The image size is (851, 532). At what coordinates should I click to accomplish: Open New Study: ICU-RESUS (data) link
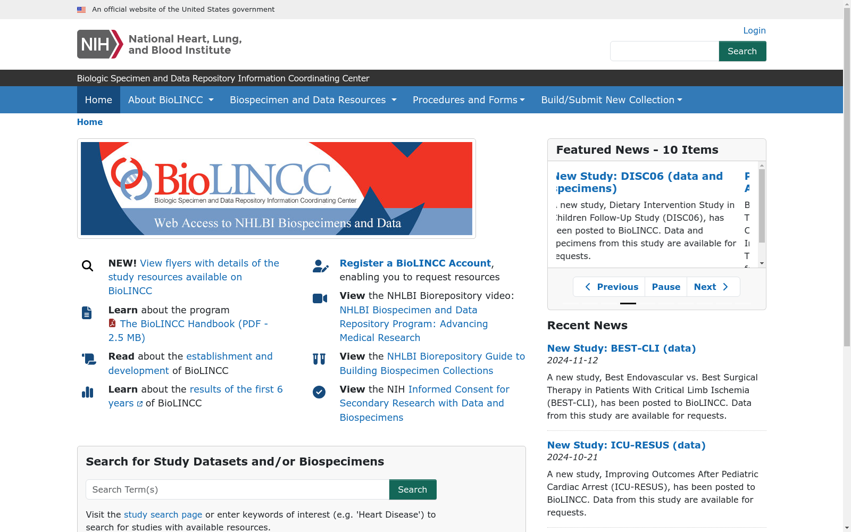coord(626,445)
